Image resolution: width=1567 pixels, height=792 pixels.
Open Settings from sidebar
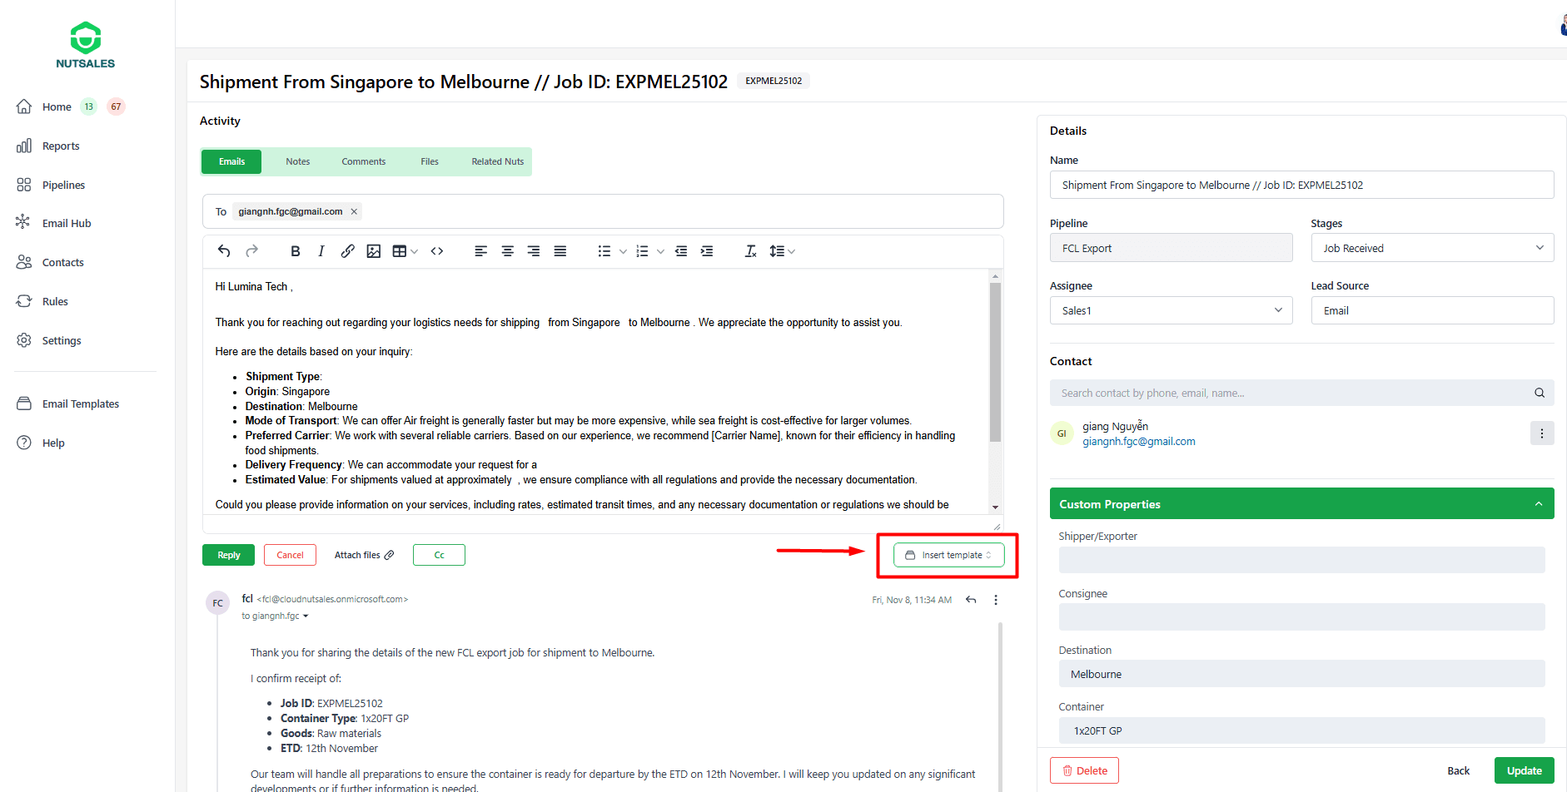(x=62, y=340)
